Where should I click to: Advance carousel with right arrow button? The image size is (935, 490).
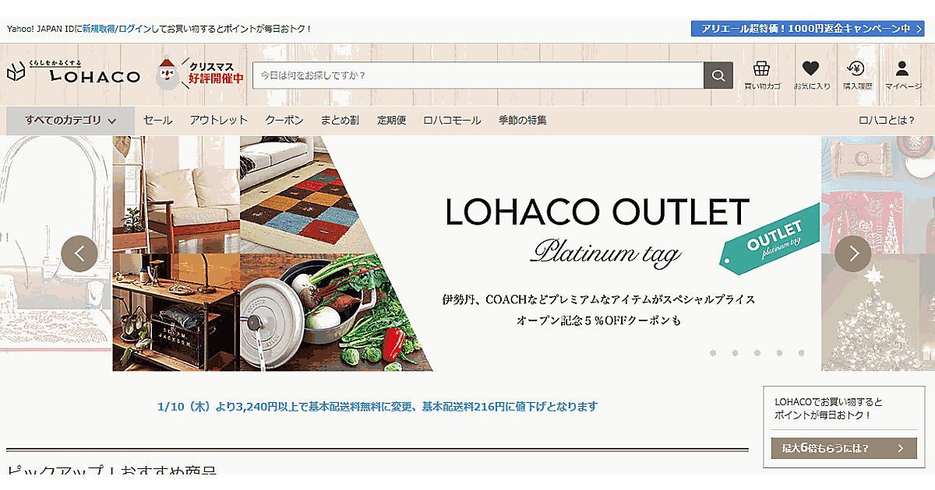point(852,254)
